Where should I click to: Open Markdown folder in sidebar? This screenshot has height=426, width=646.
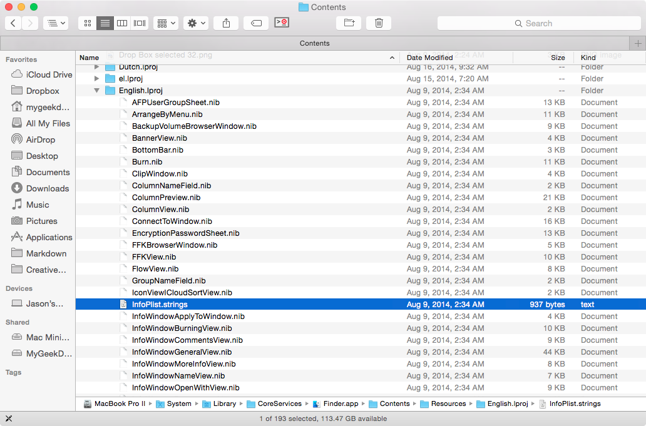(x=39, y=253)
